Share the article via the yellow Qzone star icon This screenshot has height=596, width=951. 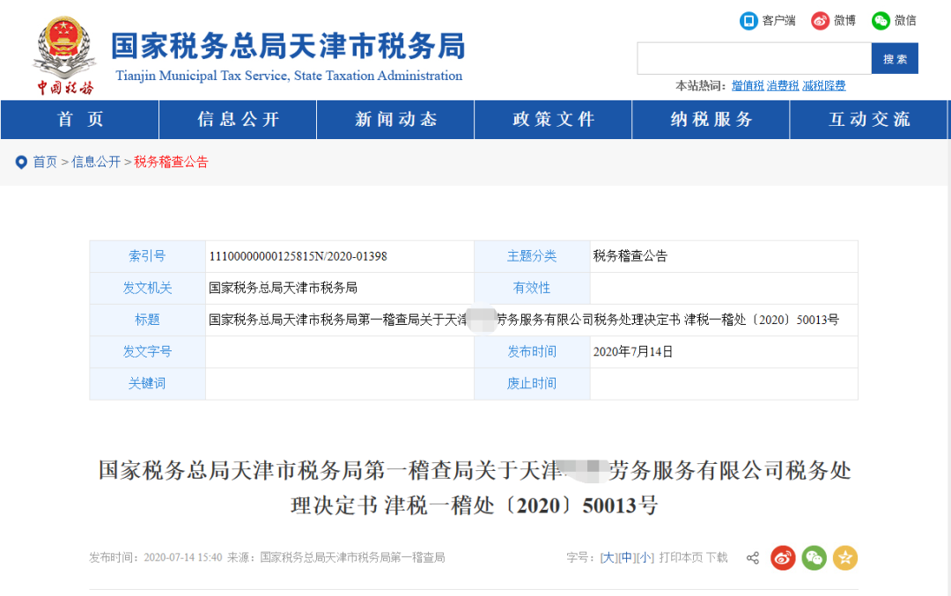coord(844,557)
